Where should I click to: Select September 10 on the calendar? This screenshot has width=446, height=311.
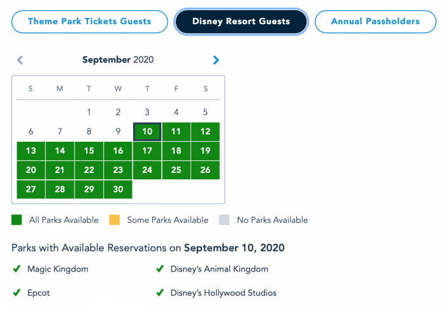[147, 132]
